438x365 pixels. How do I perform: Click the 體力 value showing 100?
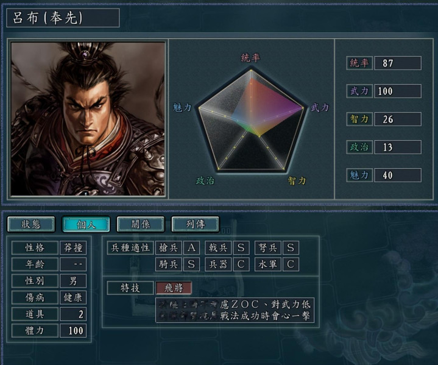pos(73,331)
